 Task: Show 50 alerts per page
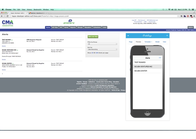click(x=94, y=53)
